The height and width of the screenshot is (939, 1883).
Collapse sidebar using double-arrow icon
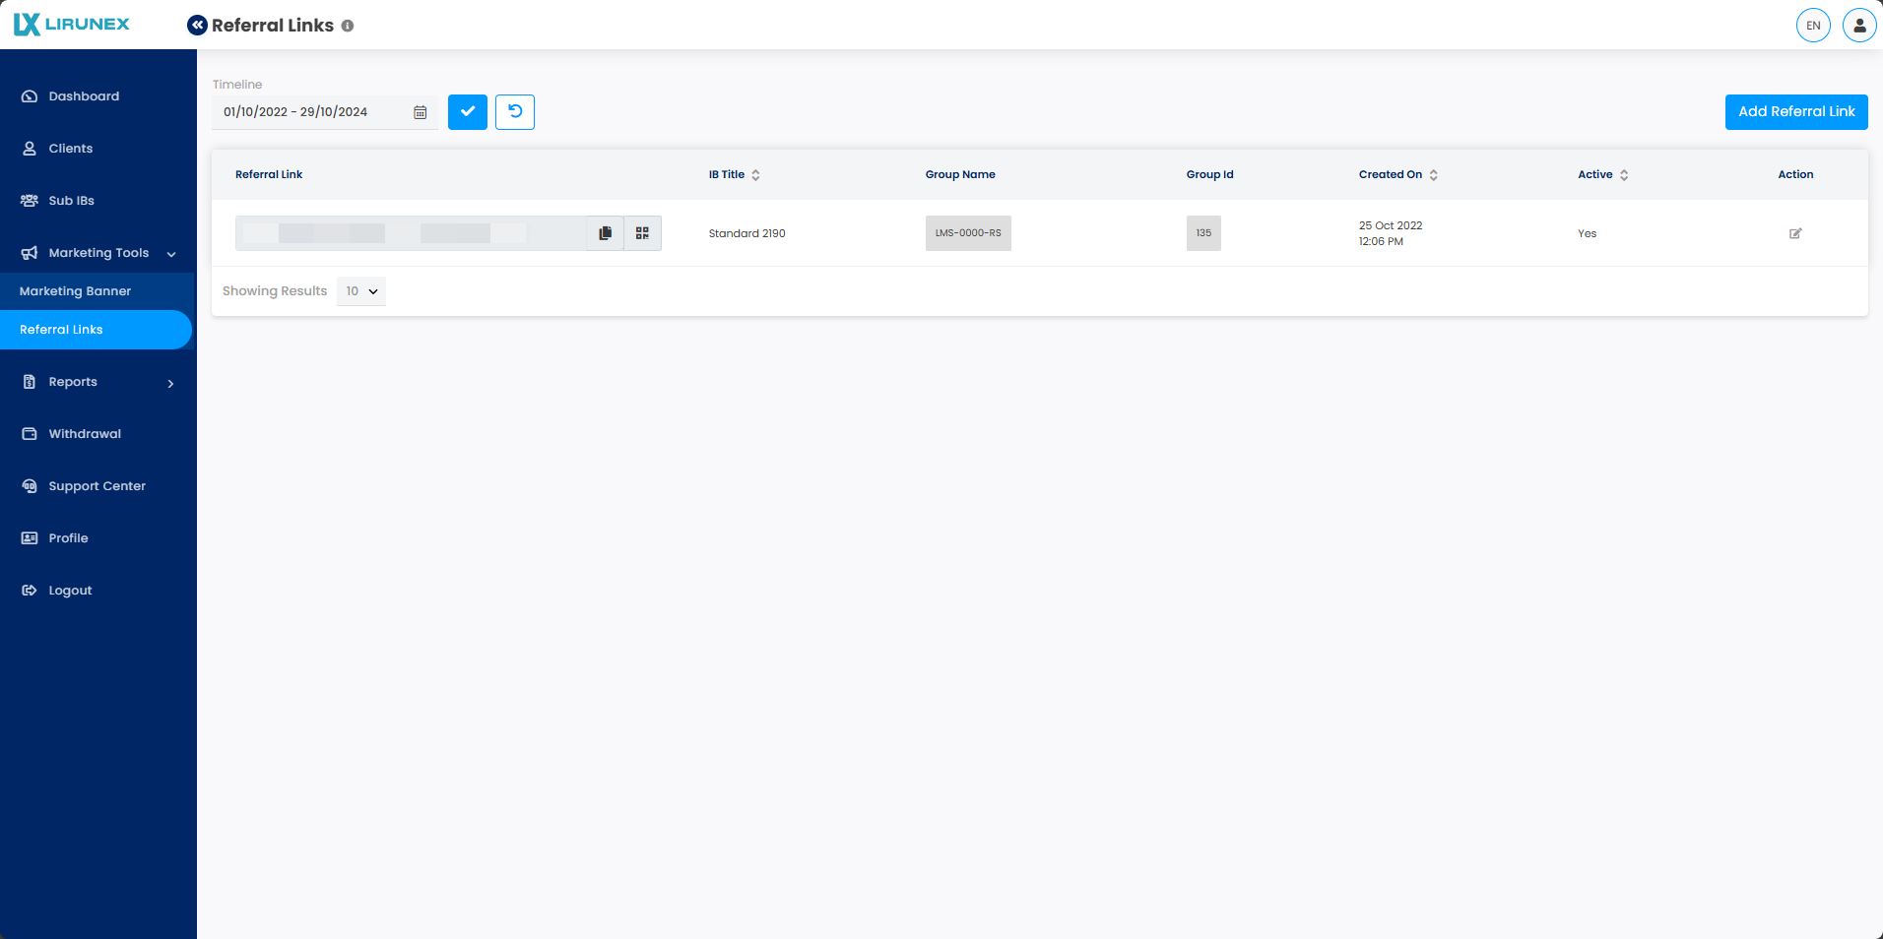click(x=197, y=26)
